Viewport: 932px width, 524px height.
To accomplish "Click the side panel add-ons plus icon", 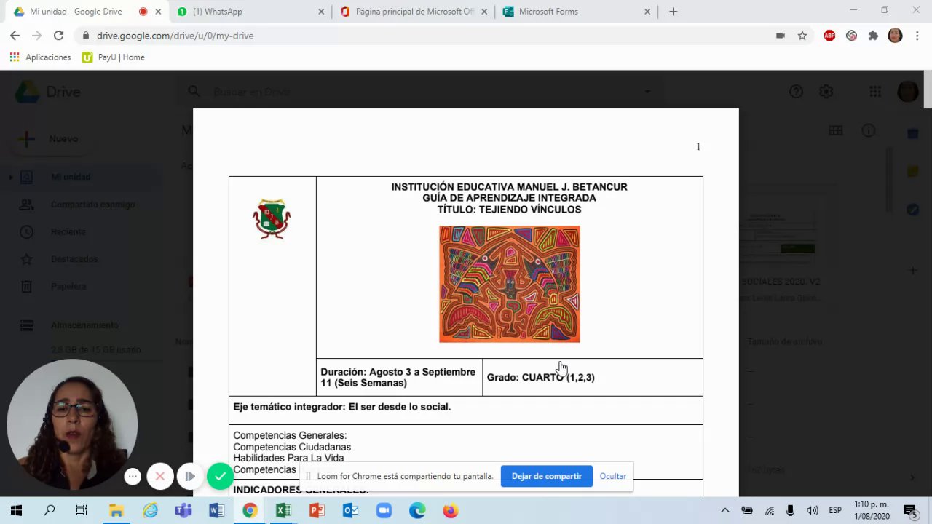I will pyautogui.click(x=913, y=271).
